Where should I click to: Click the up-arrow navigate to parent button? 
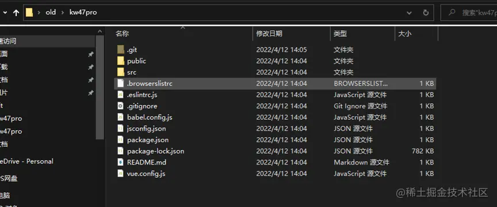16,13
